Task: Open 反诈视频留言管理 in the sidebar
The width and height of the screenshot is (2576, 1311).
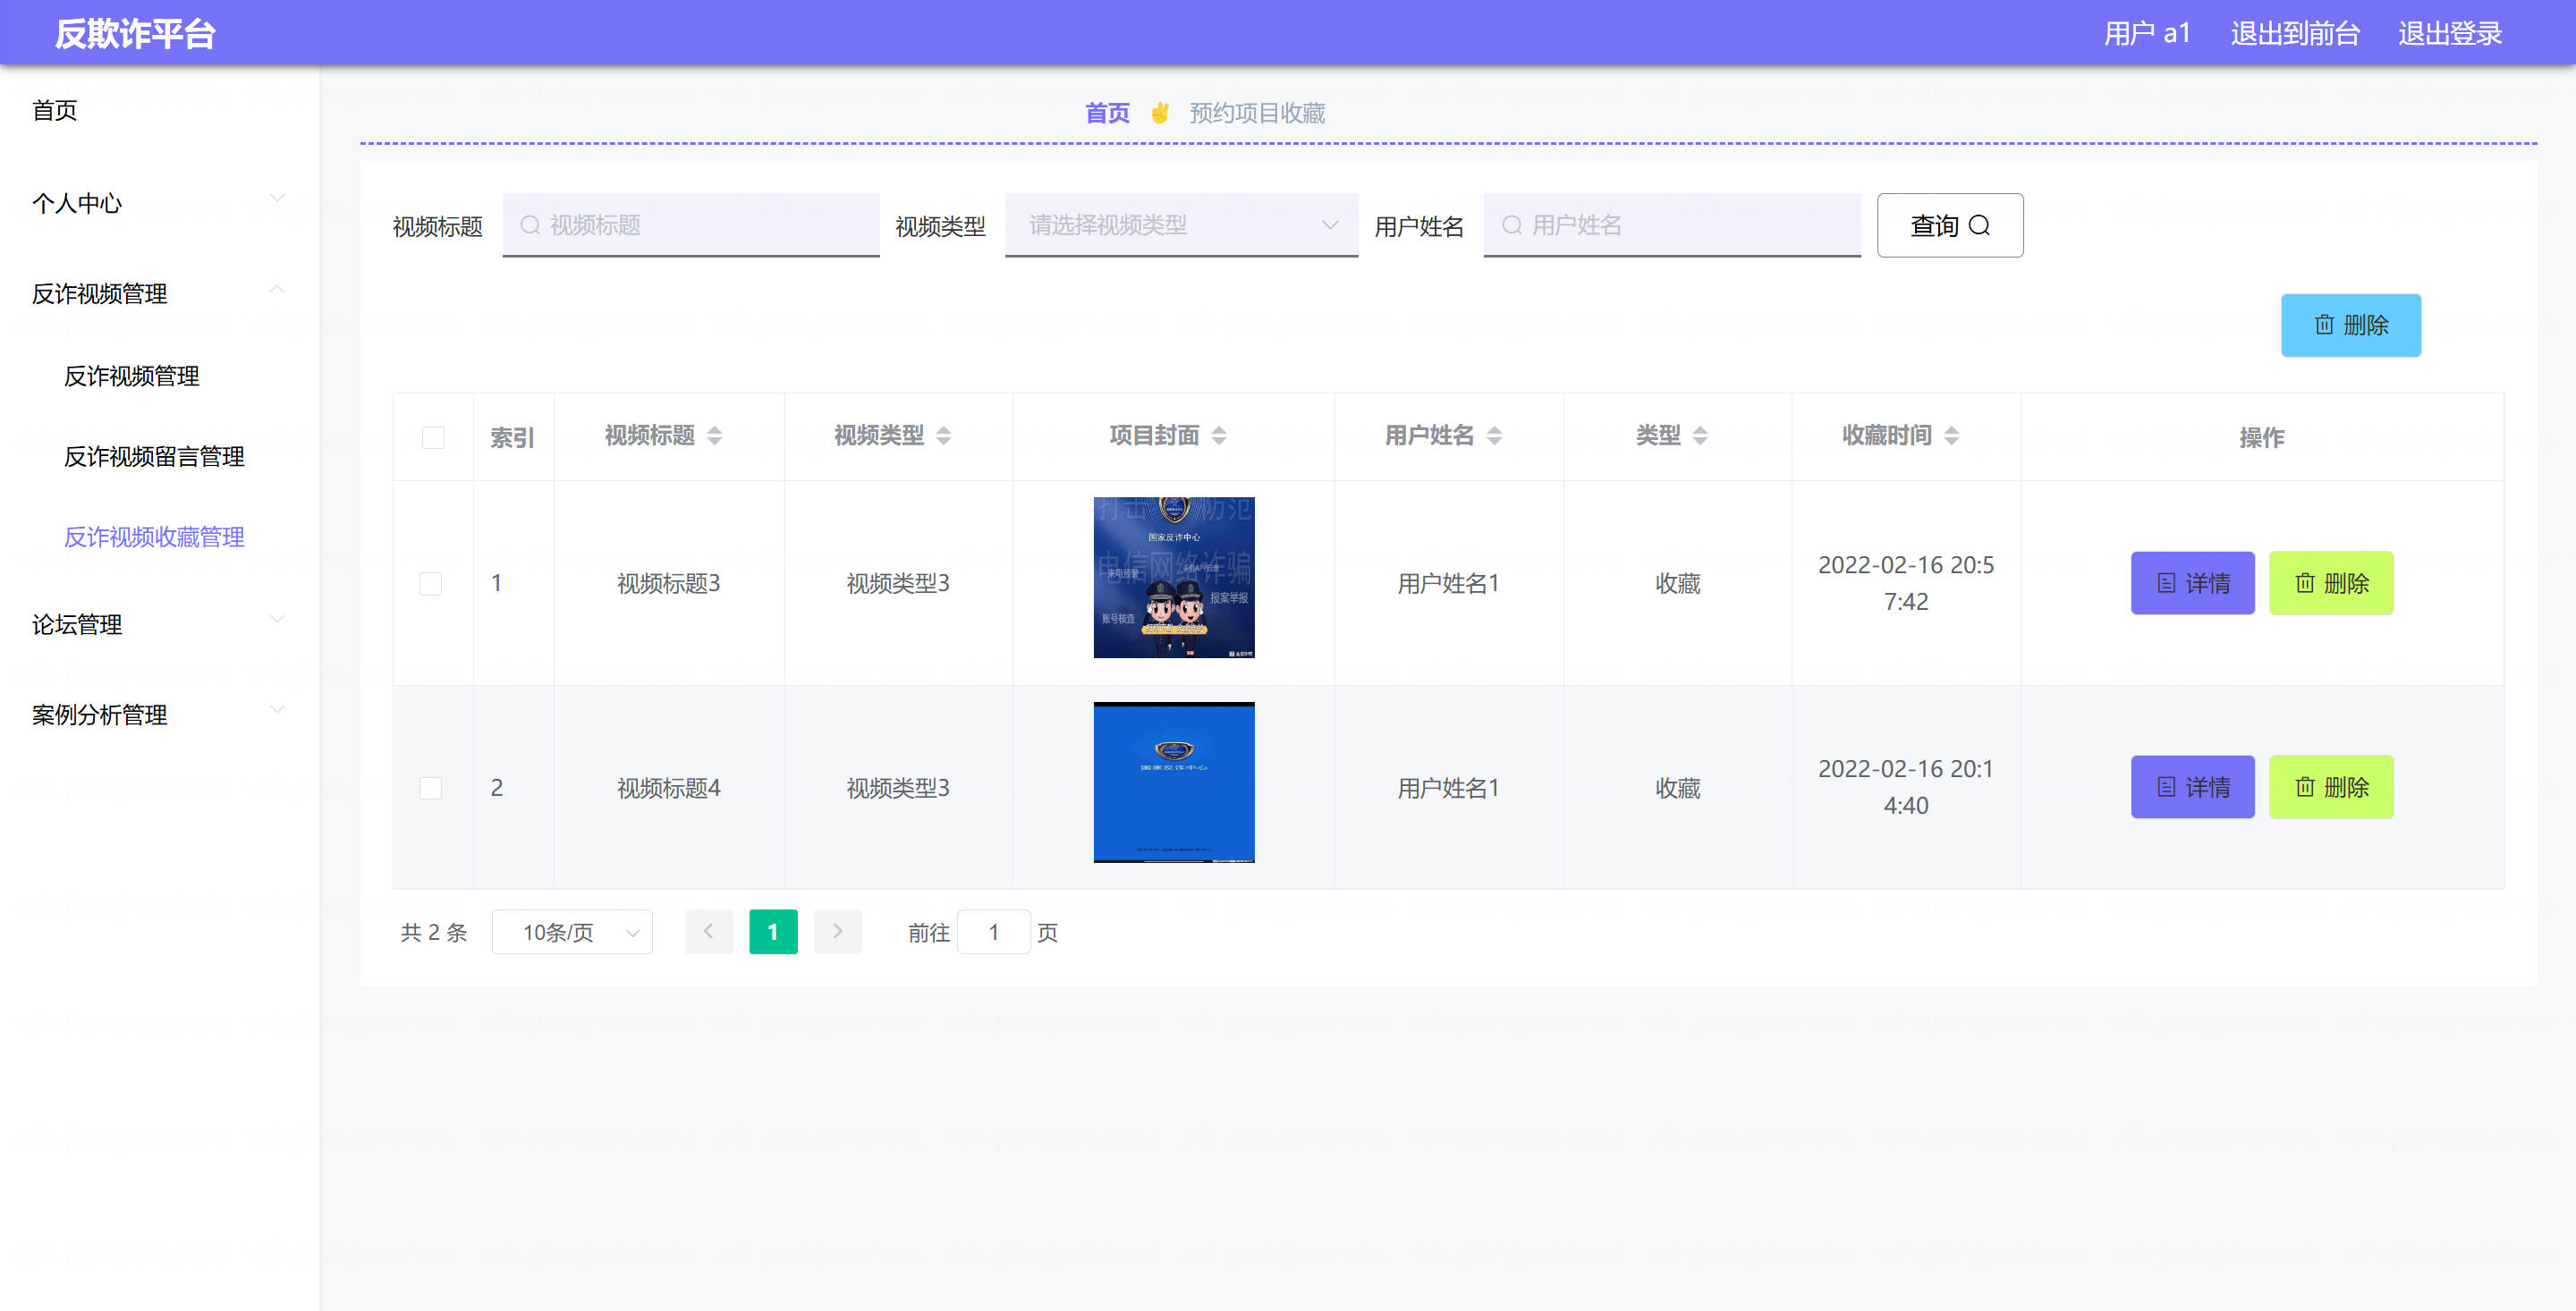Action: [x=154, y=456]
